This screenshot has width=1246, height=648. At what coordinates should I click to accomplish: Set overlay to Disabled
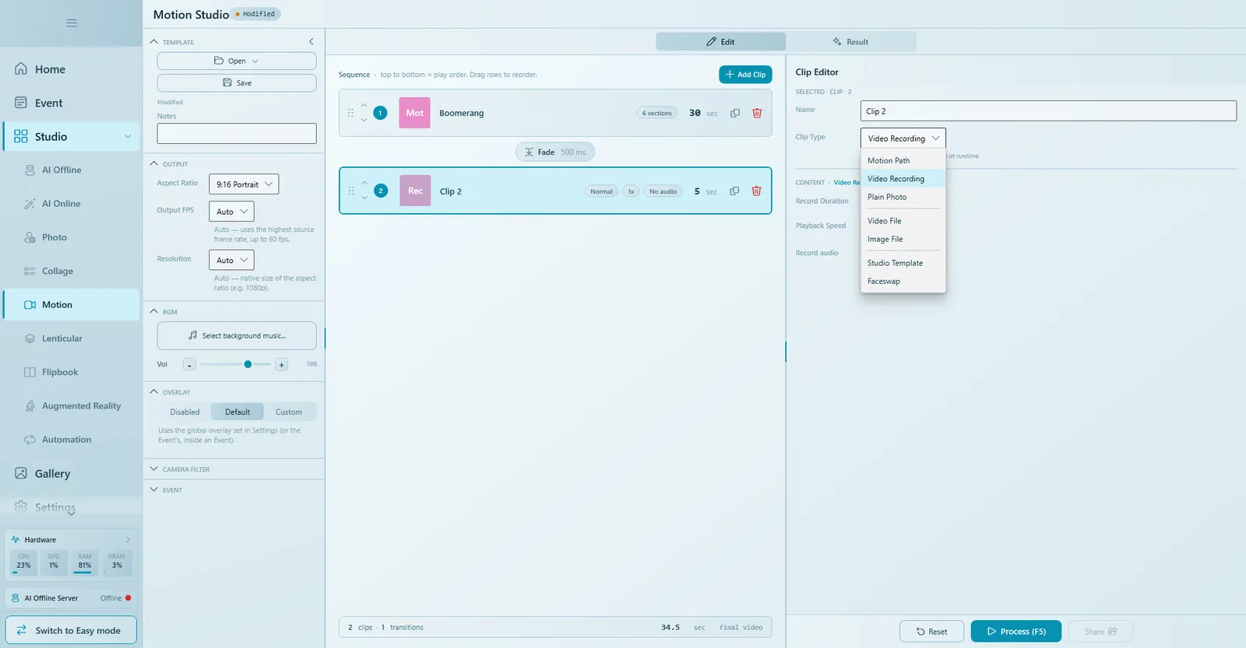coord(185,412)
